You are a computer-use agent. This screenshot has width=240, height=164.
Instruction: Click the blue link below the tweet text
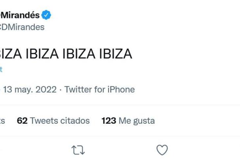tap(1, 70)
